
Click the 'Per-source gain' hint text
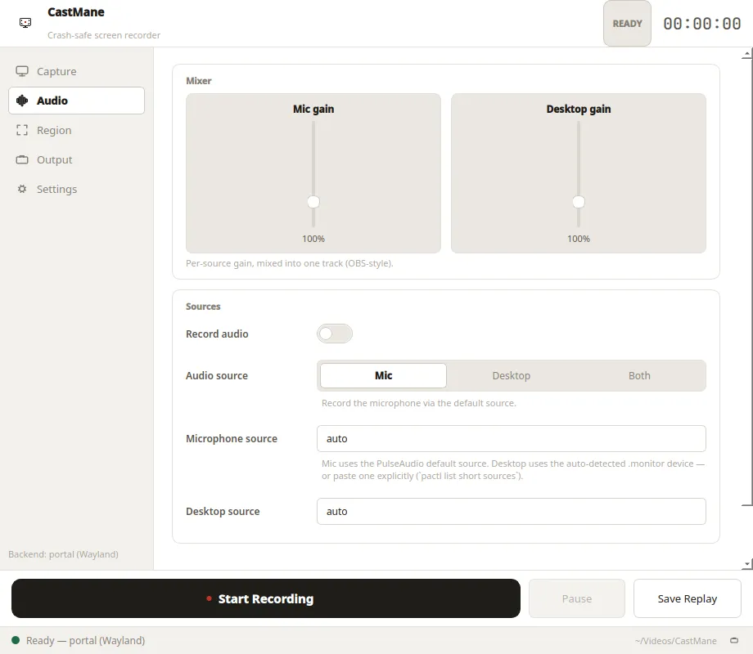tap(290, 263)
